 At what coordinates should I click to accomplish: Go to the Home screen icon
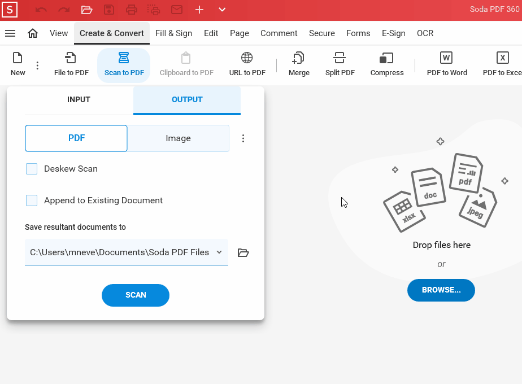pos(33,33)
